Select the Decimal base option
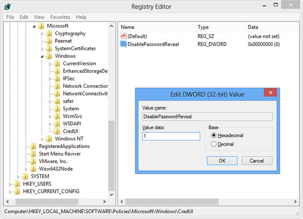Image resolution: width=303 pixels, height=219 pixels. [214, 144]
